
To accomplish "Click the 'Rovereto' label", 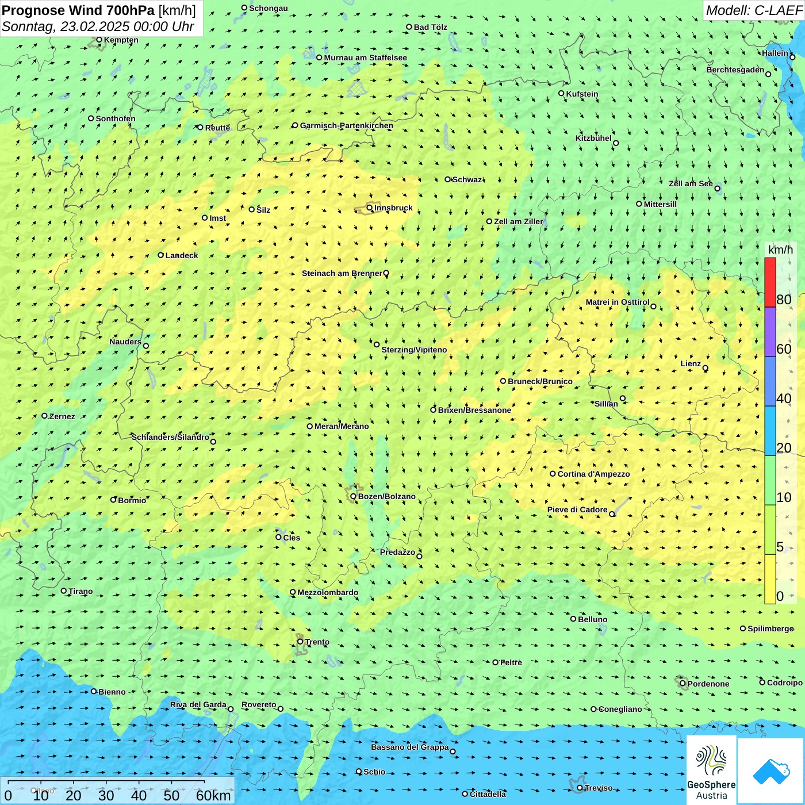I will pos(259,704).
